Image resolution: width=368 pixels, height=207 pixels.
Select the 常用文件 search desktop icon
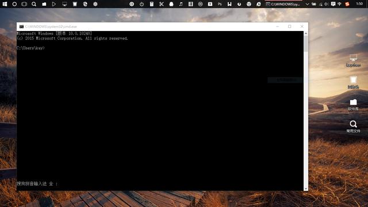coord(353,126)
